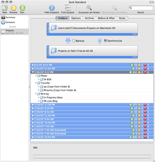Select the Backup radio button
Viewport: 155px width, 162px height.
[74, 41]
